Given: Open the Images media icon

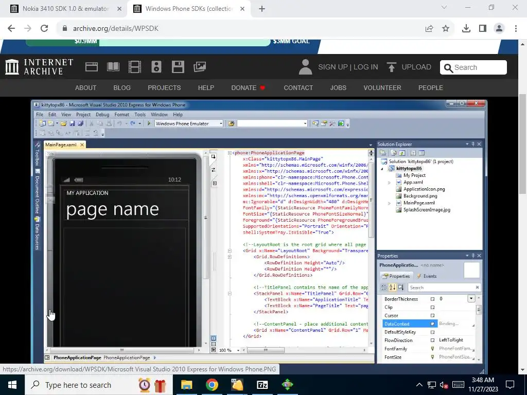Looking at the screenshot, I should click(x=200, y=67).
